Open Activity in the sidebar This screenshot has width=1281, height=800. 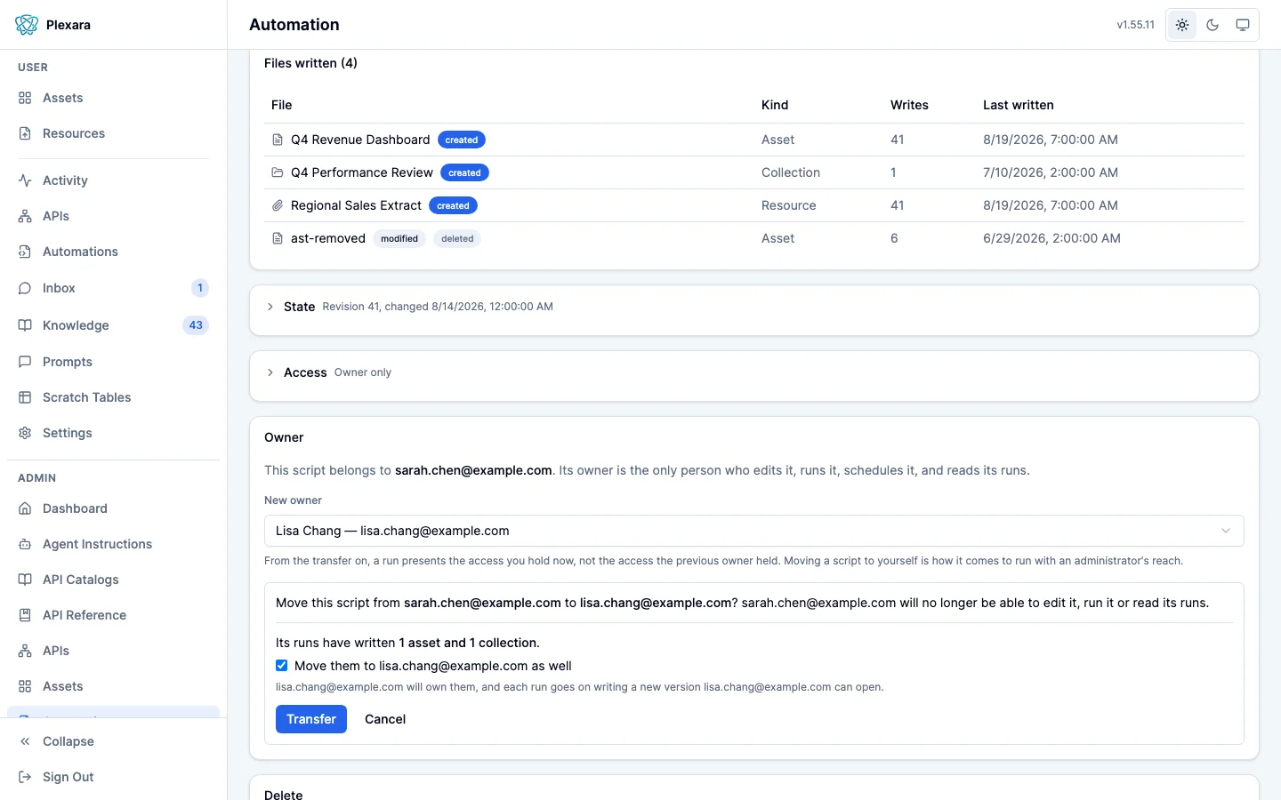point(113,180)
